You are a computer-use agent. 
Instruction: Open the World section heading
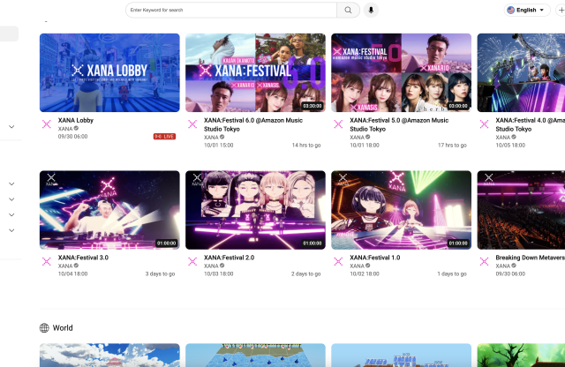pyautogui.click(x=63, y=328)
